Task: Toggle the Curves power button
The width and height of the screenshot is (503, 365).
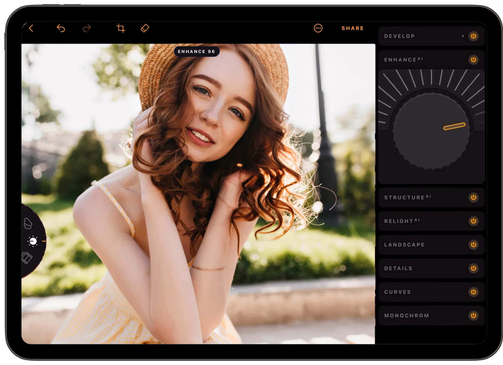Action: [473, 292]
